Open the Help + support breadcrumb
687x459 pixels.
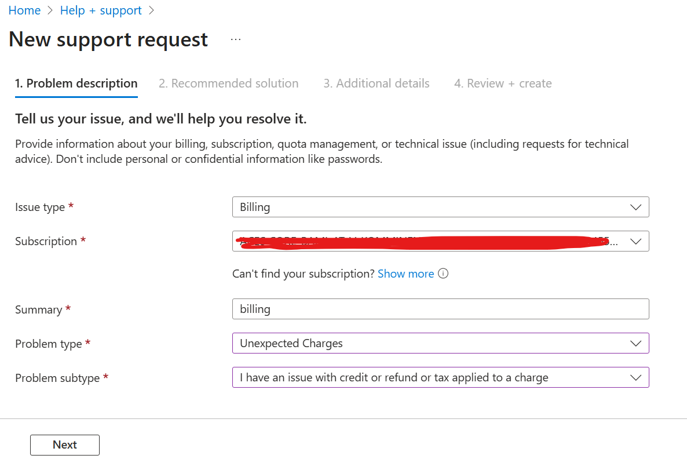101,10
